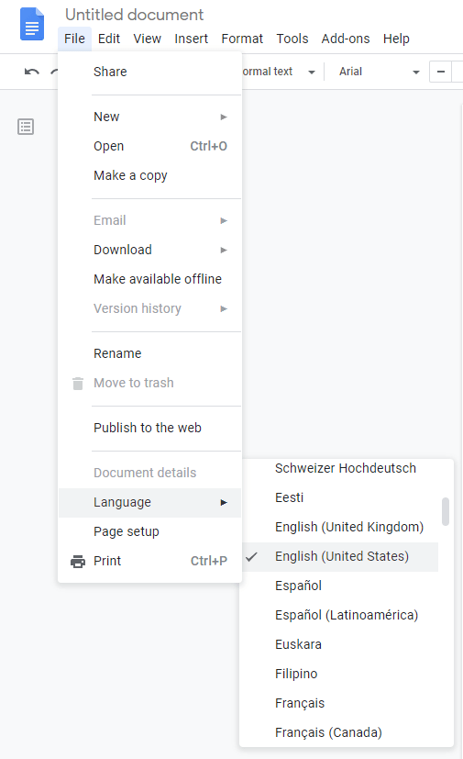The image size is (463, 759).
Task: Open the View menu
Action: pos(147,39)
